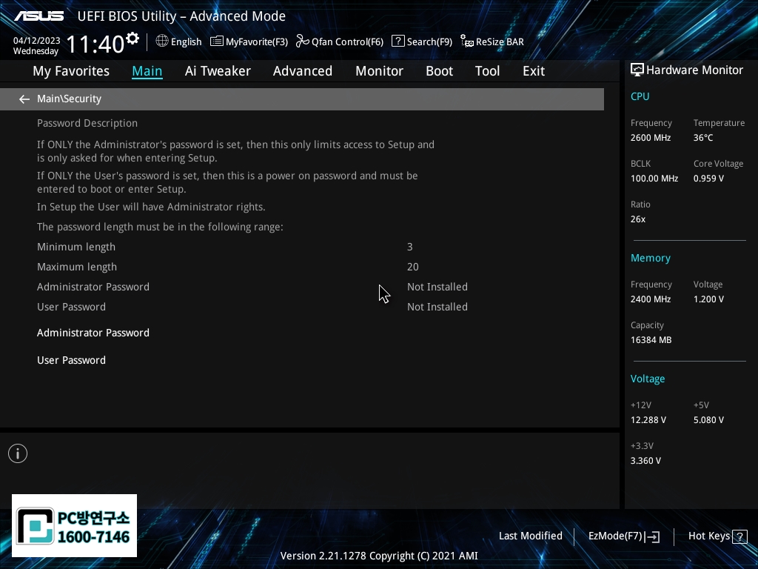This screenshot has width=758, height=569.
Task: Open the Advanced tab
Action: point(303,71)
